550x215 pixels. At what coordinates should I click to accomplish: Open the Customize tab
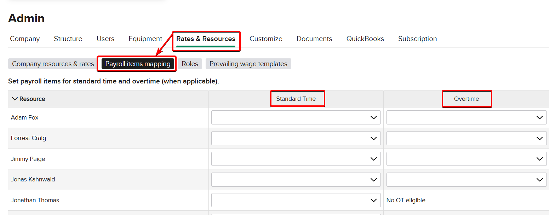pyautogui.click(x=266, y=39)
